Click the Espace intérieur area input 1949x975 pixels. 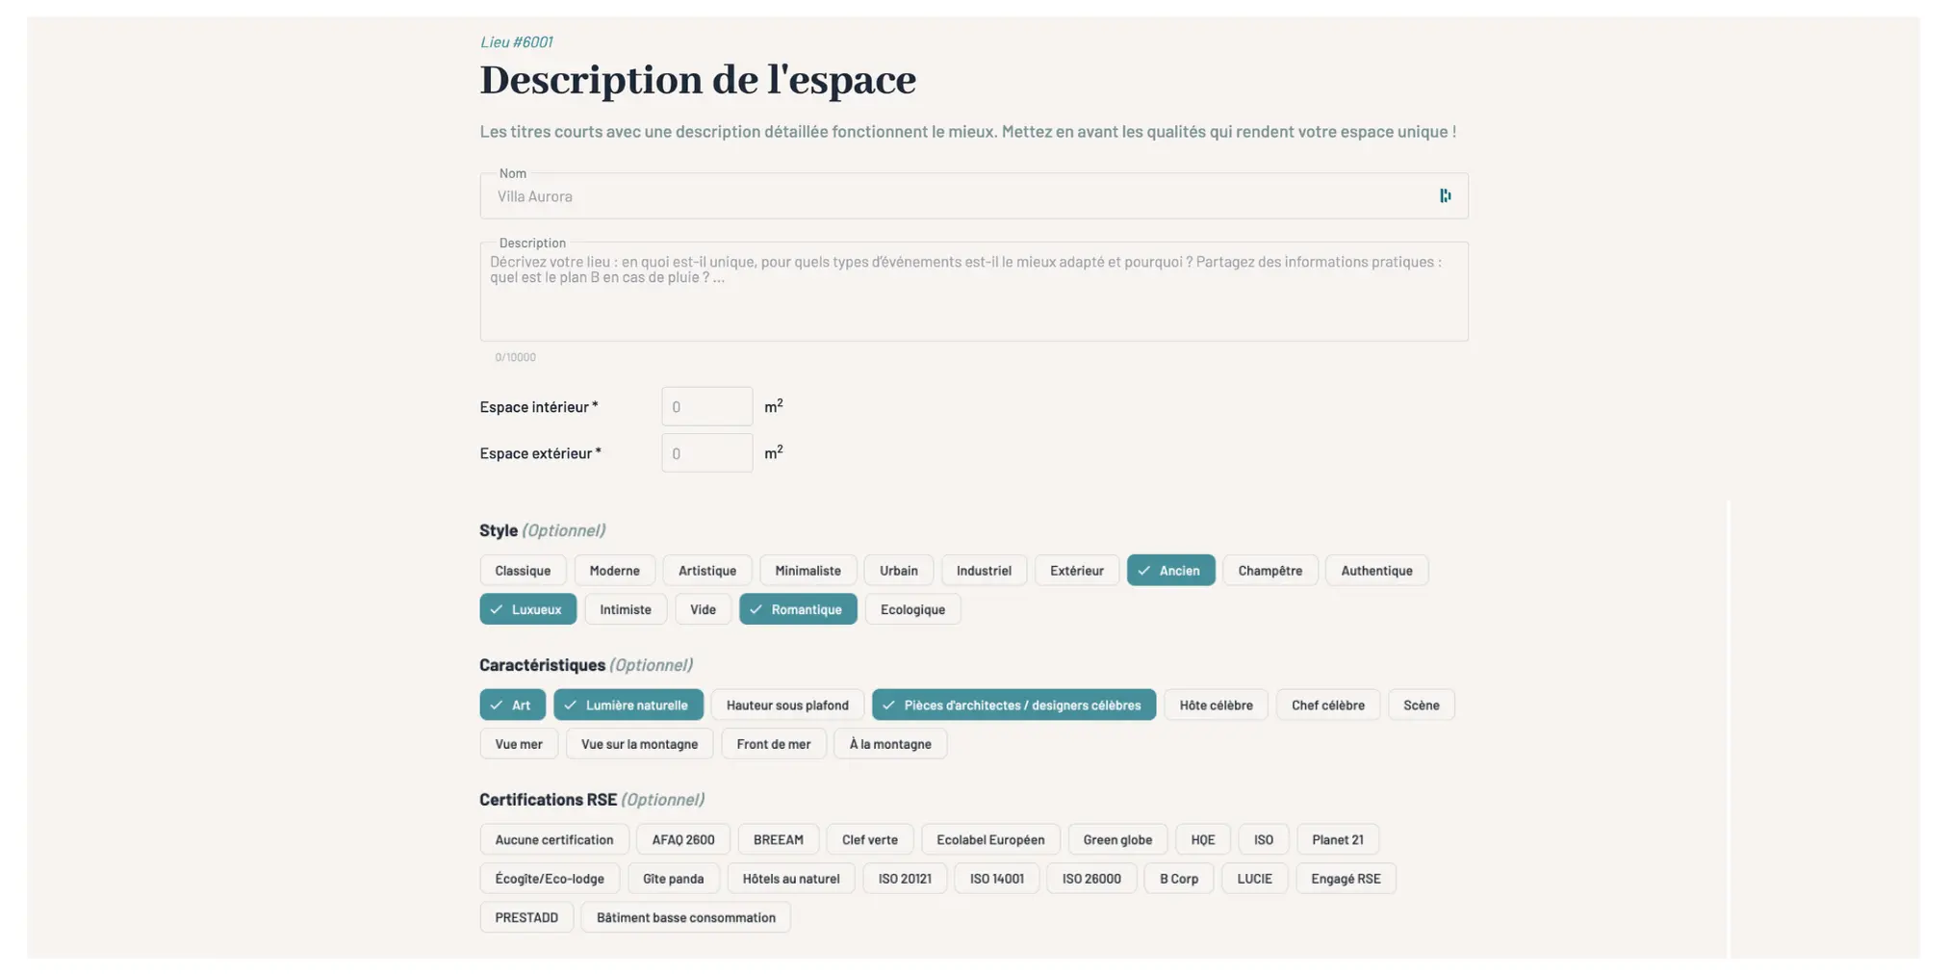706,407
